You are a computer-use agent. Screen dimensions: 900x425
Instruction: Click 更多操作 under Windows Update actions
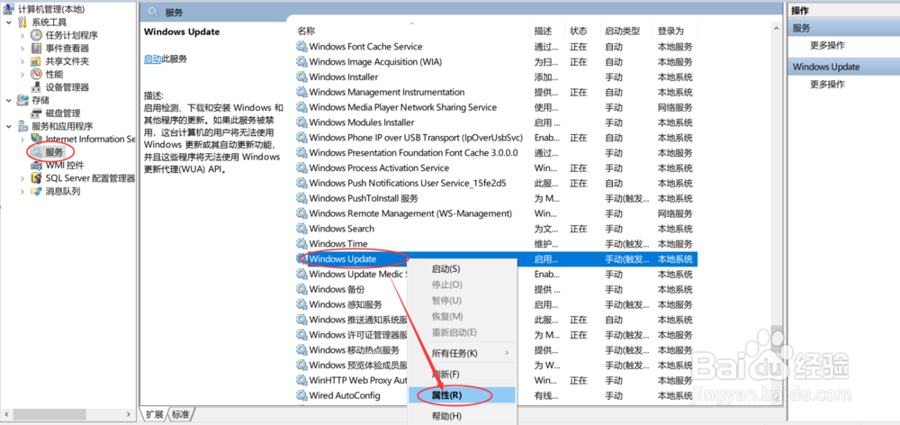click(x=827, y=85)
